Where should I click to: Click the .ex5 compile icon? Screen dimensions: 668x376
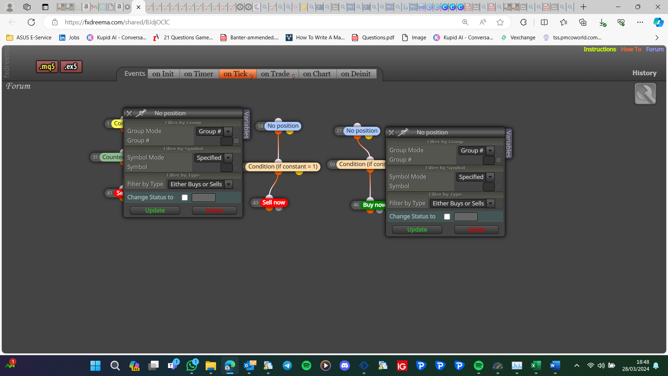coord(71,66)
